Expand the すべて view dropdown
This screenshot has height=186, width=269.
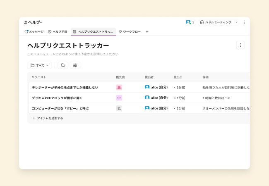coord(40,65)
